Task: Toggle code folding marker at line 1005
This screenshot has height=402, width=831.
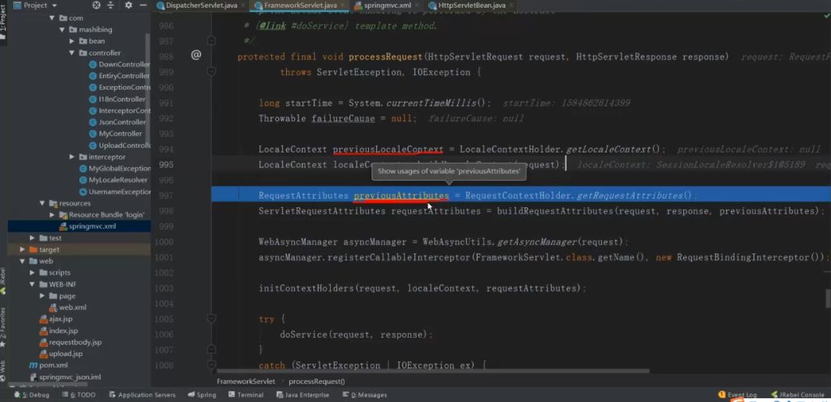Action: coord(211,319)
